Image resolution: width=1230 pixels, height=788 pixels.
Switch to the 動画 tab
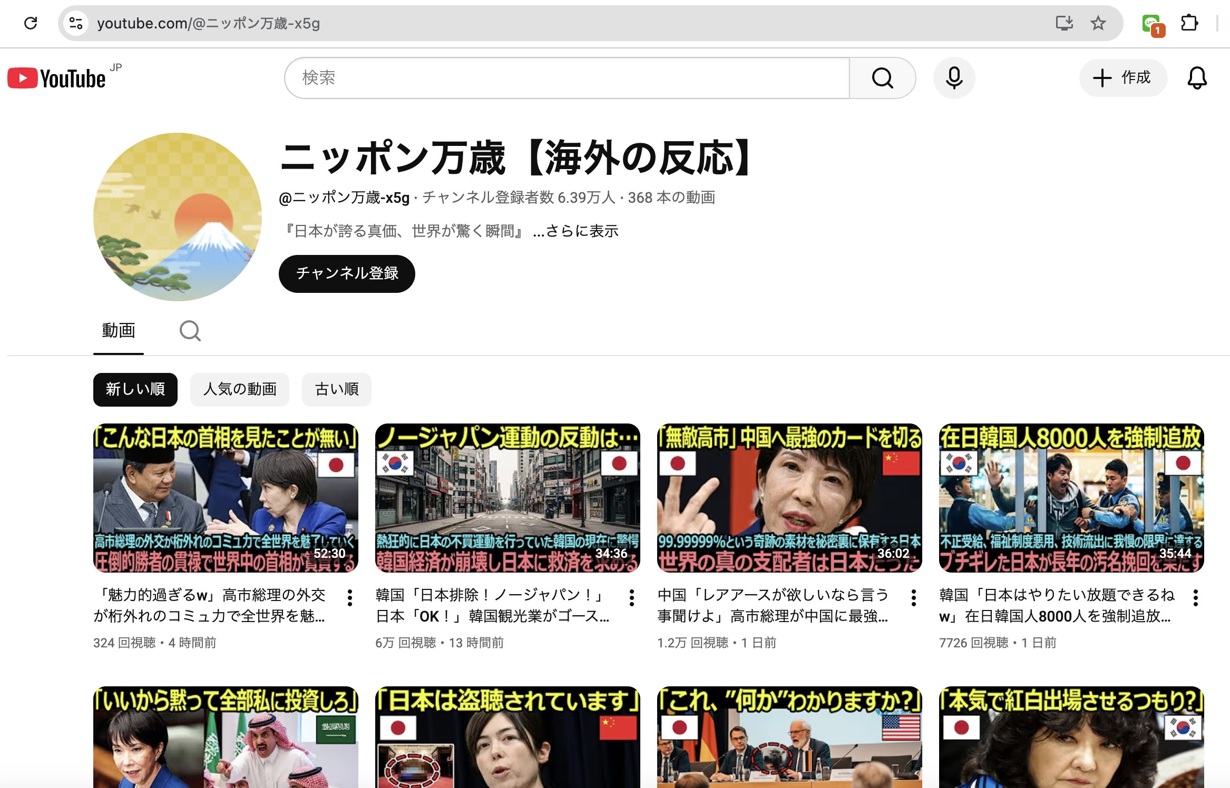tap(119, 331)
